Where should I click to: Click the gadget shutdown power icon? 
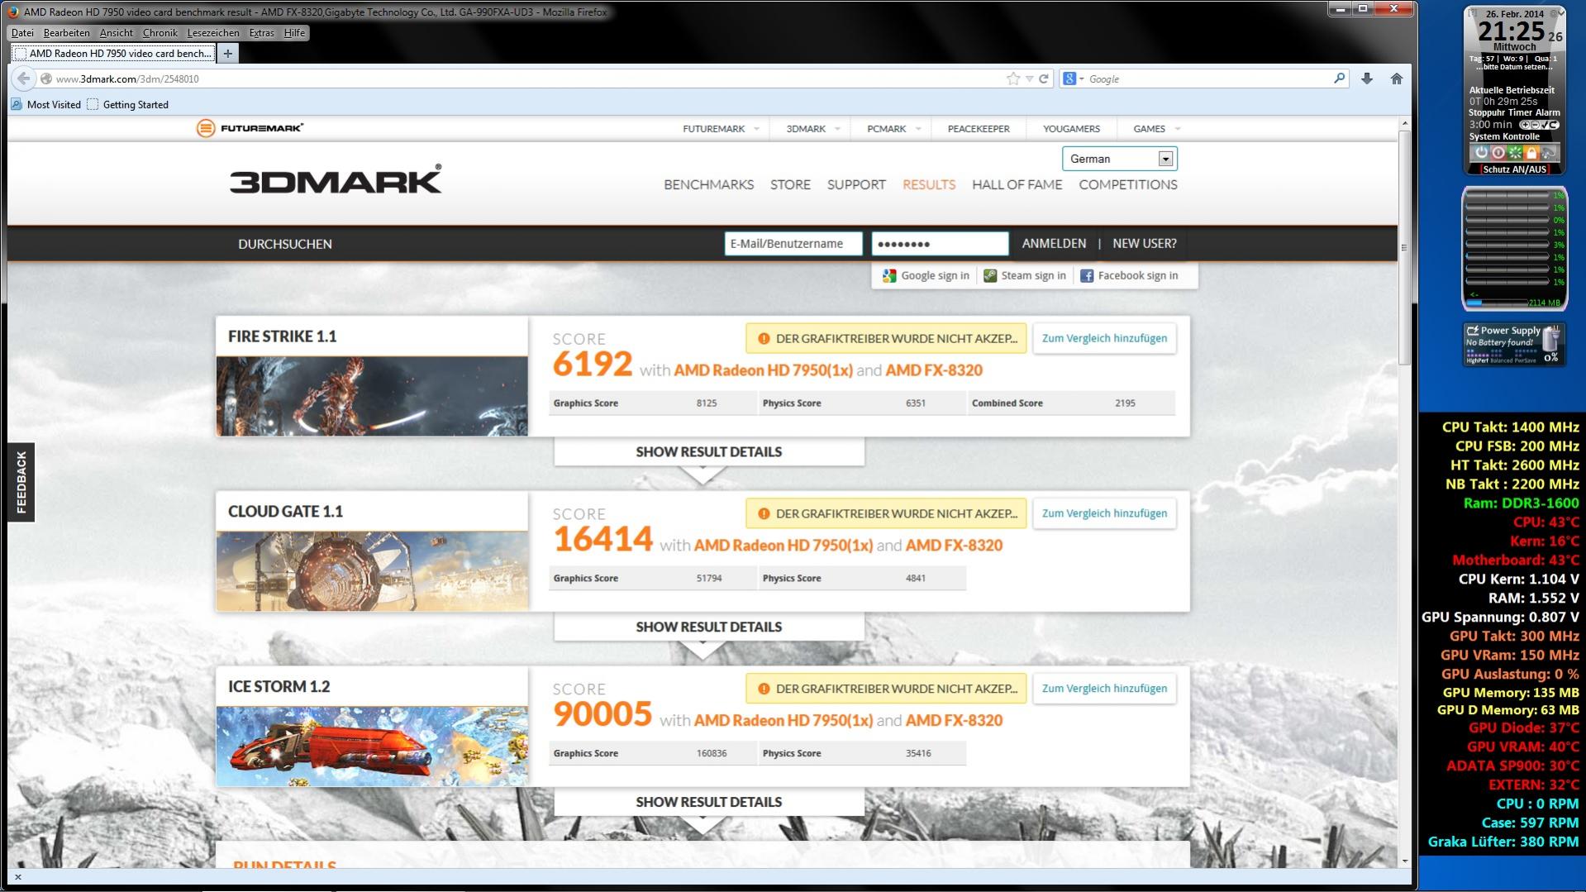tap(1481, 153)
